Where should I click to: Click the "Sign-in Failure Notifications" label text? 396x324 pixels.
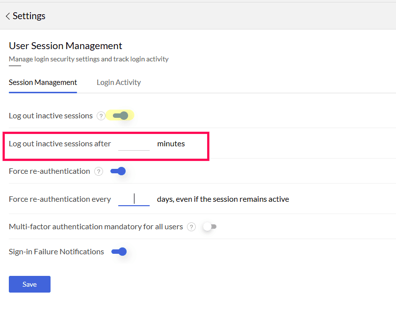click(56, 252)
